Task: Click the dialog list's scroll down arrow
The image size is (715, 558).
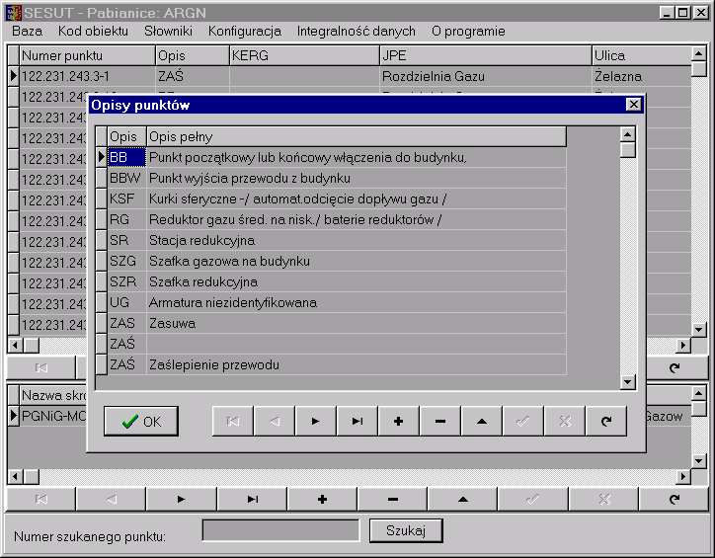Action: [627, 382]
